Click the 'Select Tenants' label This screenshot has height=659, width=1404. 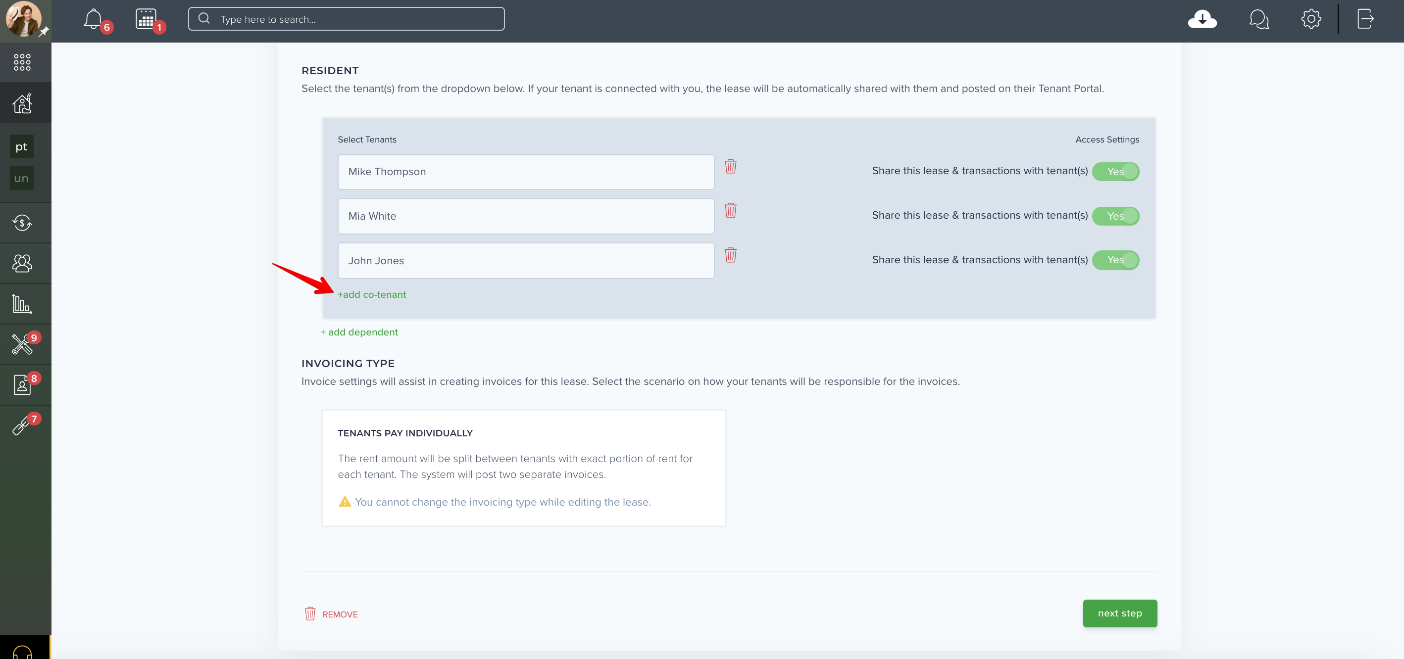pyautogui.click(x=367, y=140)
